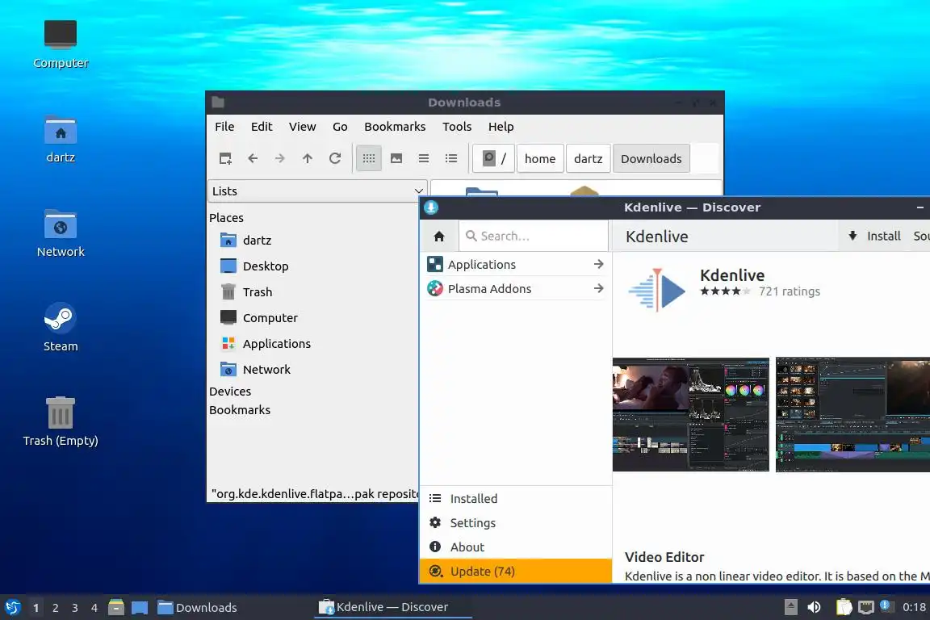Click the show desktop panel icon
930x620 pixels.
tap(140, 608)
